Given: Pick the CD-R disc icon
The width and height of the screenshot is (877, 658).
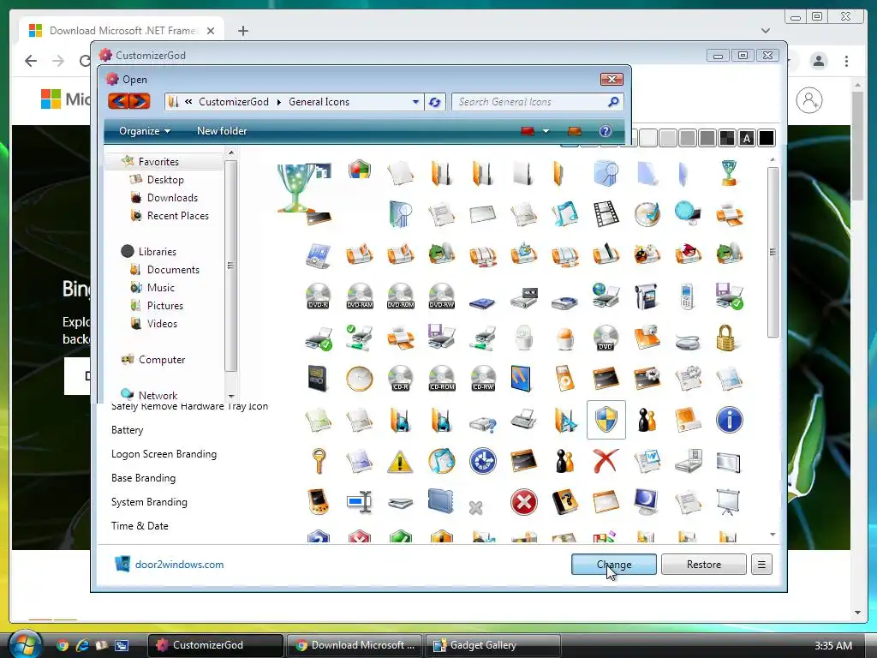Looking at the screenshot, I should 401,378.
